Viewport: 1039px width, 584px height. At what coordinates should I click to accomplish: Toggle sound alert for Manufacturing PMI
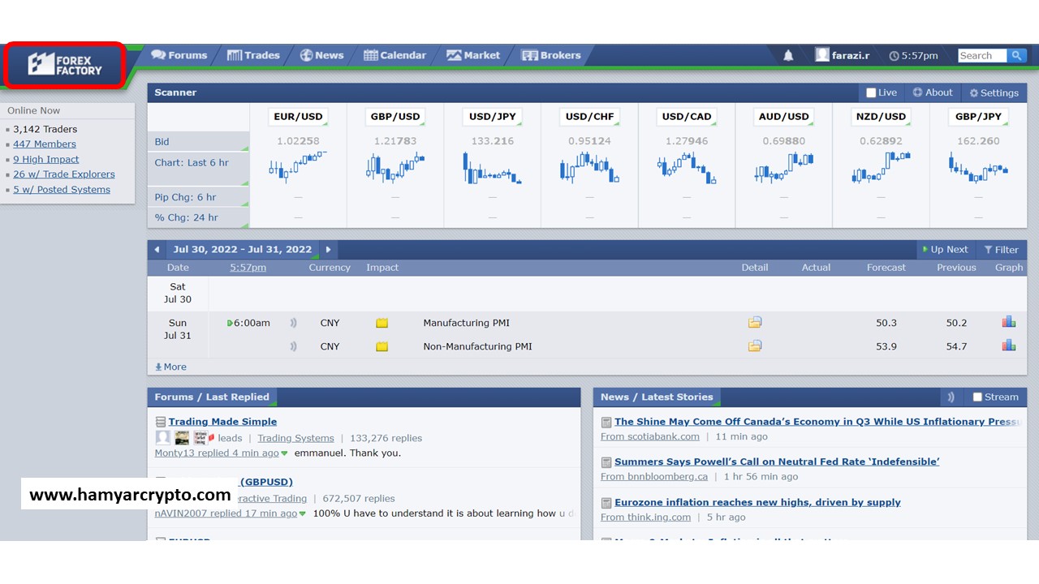pos(293,323)
